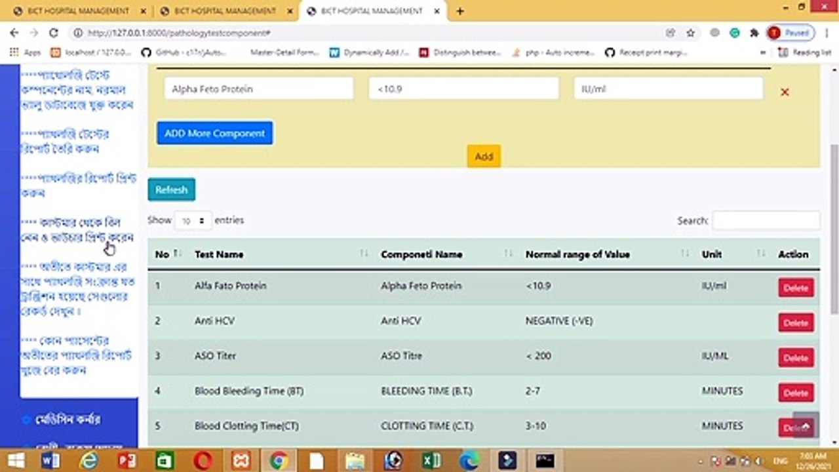
Task: Open Opera browser from taskbar
Action: 203,461
